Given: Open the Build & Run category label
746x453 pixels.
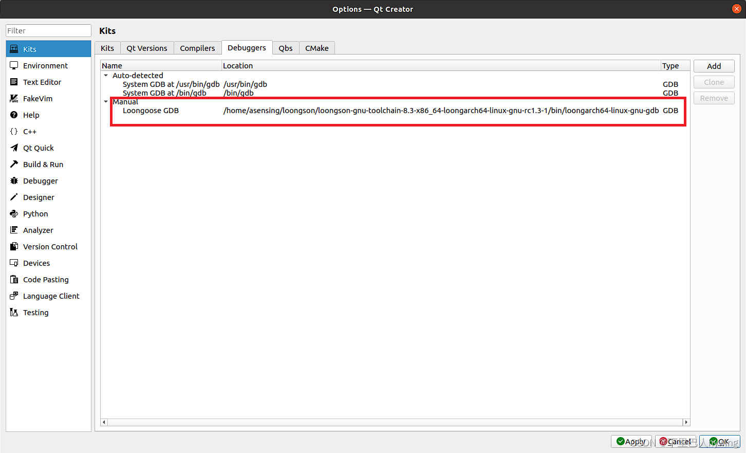Looking at the screenshot, I should [43, 164].
